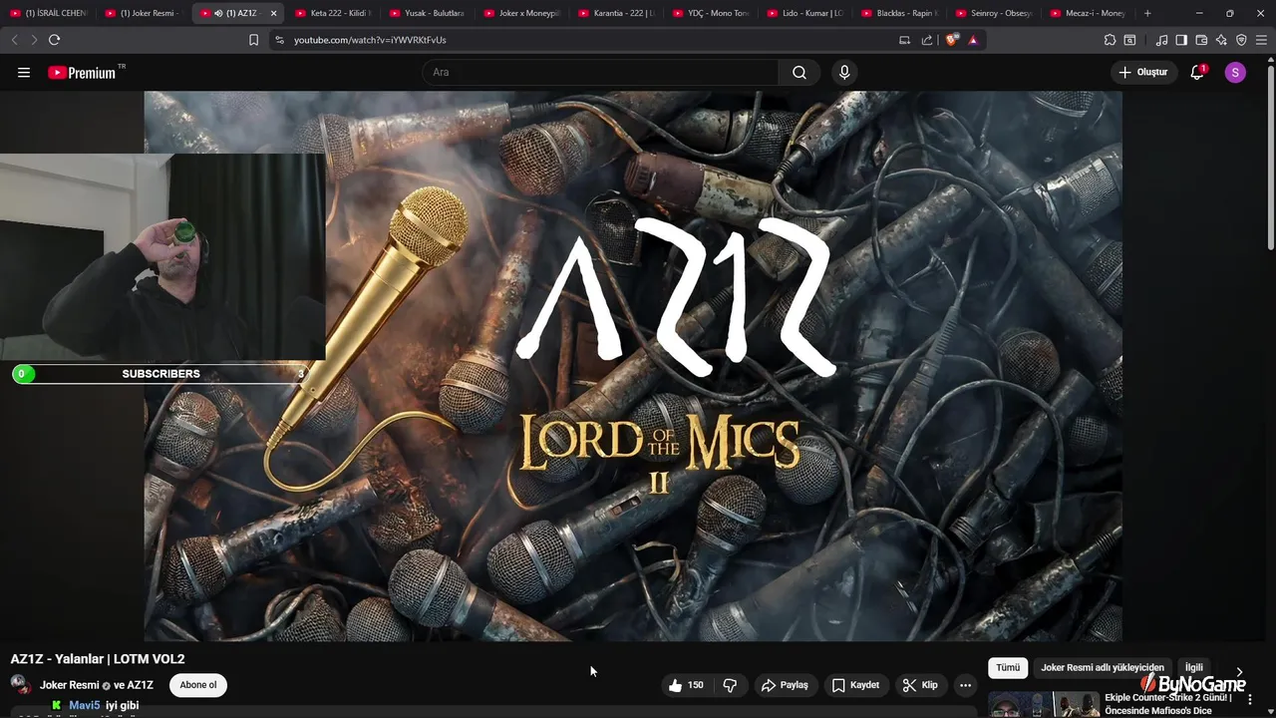Image resolution: width=1276 pixels, height=718 pixels.
Task: Switch to Blacklas - Rapin tab
Action: click(x=899, y=13)
